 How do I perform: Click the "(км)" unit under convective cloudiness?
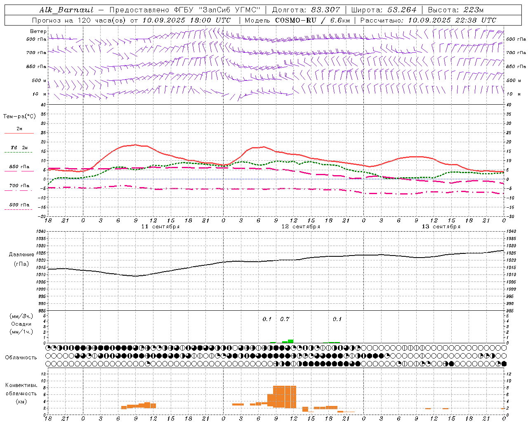pos(21,401)
